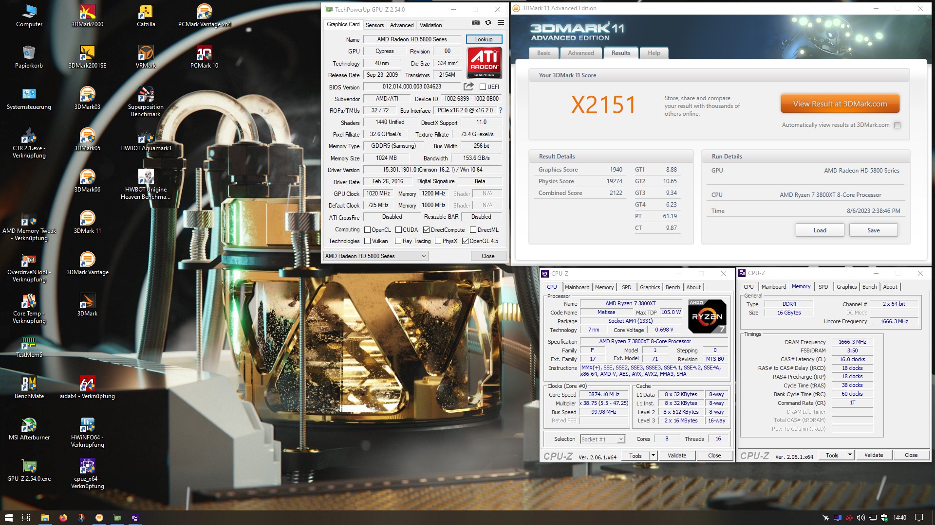Click Close button in GPU-Z

pyautogui.click(x=488, y=256)
